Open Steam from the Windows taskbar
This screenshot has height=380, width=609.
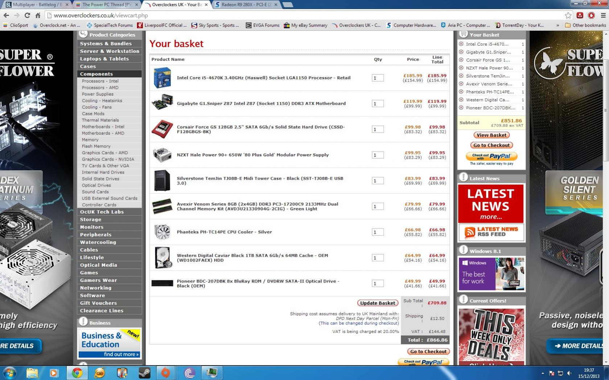144,372
